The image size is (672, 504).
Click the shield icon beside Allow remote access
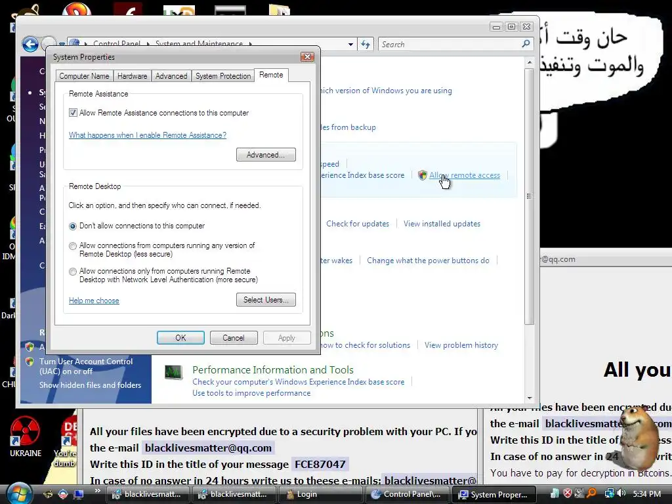click(423, 175)
